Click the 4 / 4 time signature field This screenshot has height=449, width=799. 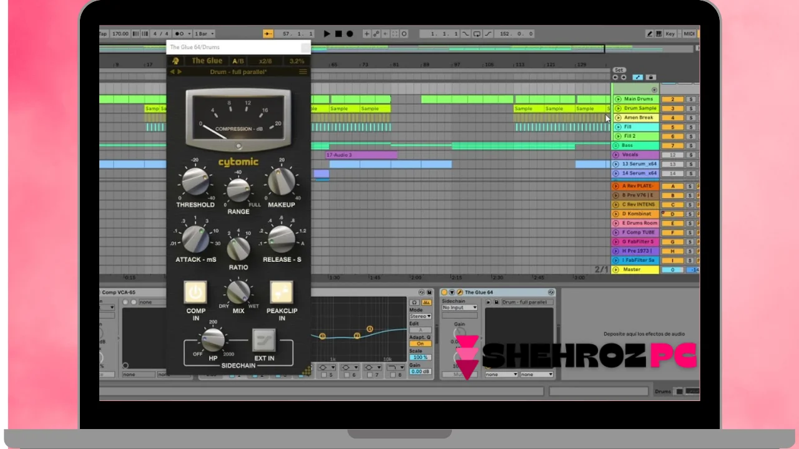(161, 34)
